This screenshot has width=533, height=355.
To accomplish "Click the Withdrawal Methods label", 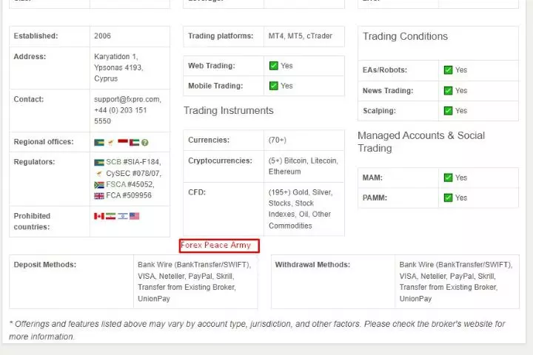I will 312,265.
